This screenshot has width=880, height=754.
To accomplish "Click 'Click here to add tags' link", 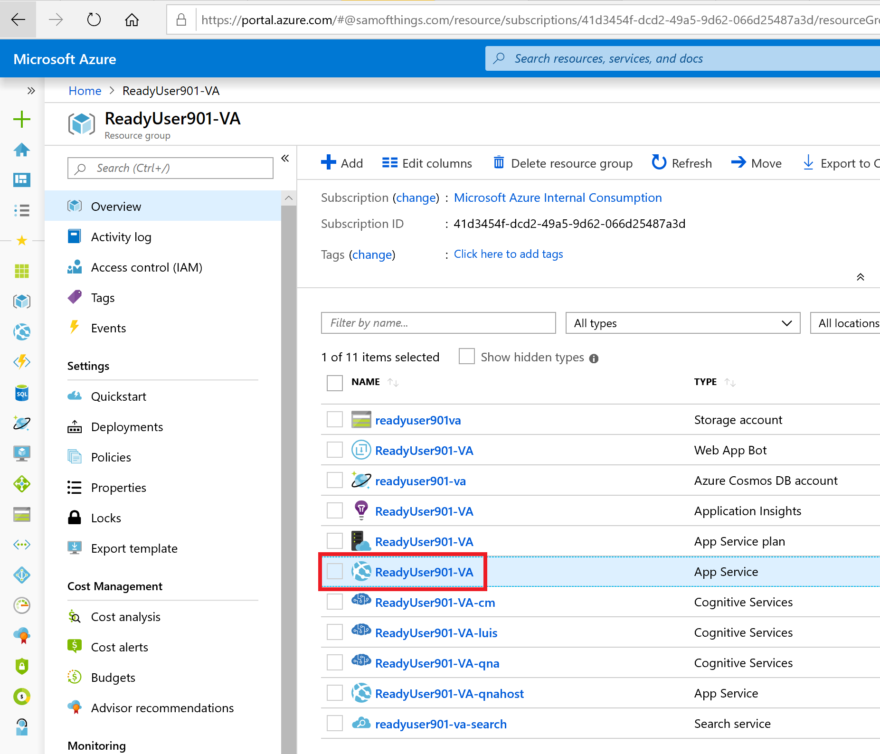I will [508, 254].
